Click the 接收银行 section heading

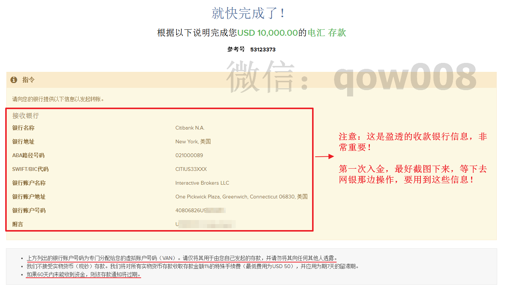coord(25,116)
